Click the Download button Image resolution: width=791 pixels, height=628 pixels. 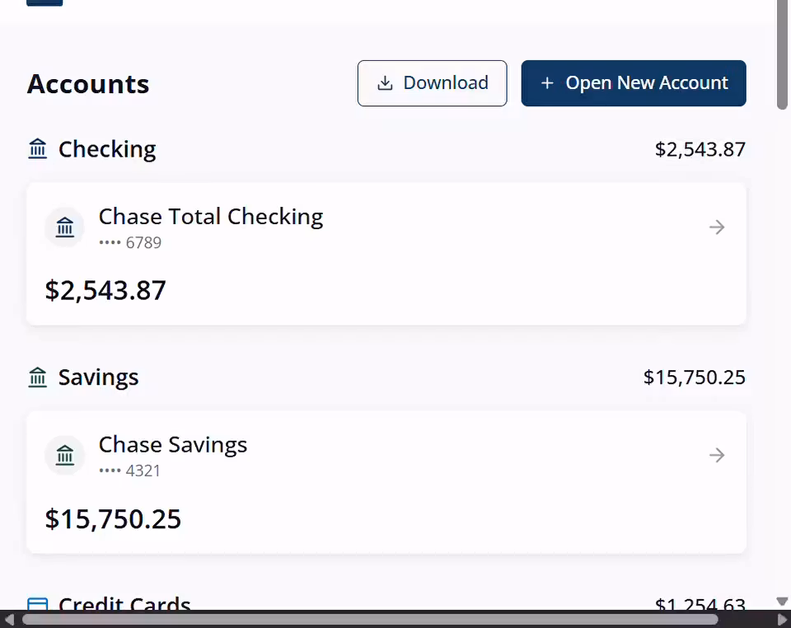point(432,83)
